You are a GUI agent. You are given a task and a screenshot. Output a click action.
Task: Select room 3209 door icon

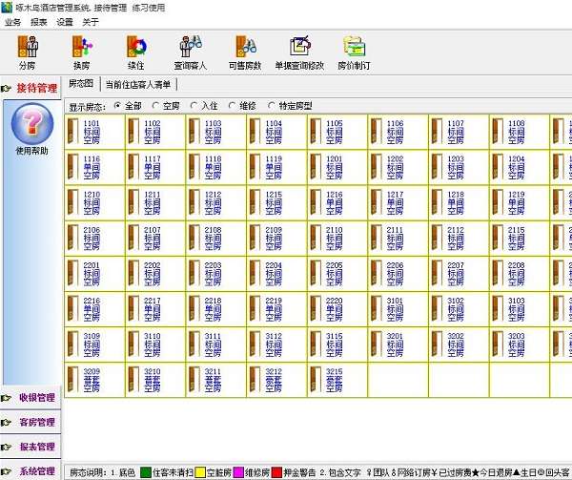(x=73, y=379)
